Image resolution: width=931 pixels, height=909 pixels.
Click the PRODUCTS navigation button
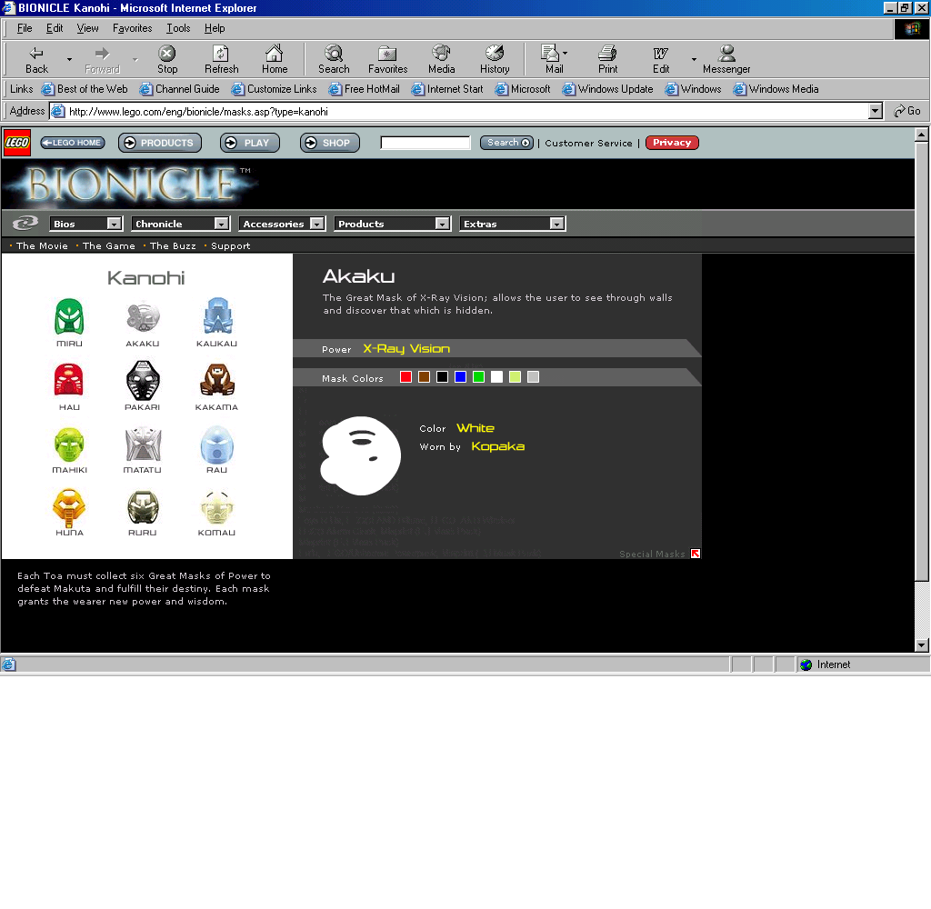(160, 143)
